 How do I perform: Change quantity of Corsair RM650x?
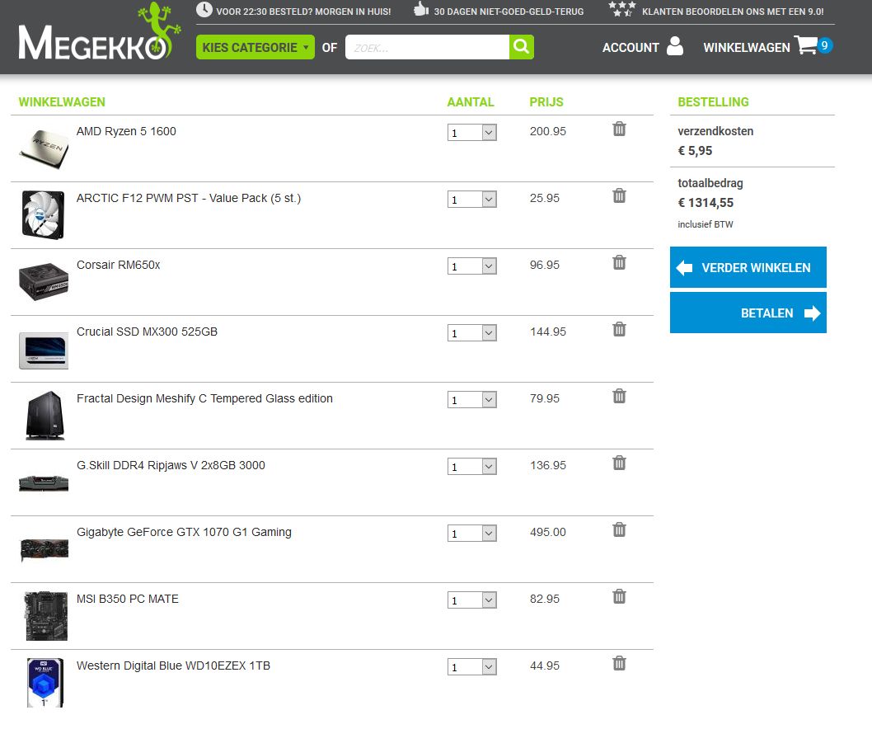[471, 266]
